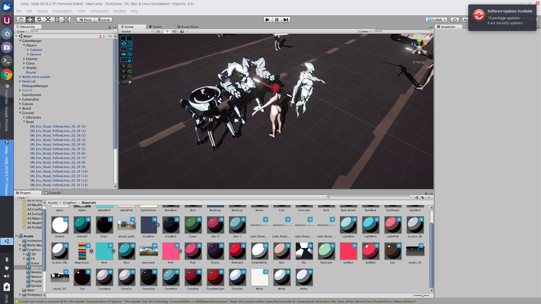The width and height of the screenshot is (541, 304).
Task: Toggle the Y axis grid button
Action: tap(127, 71)
